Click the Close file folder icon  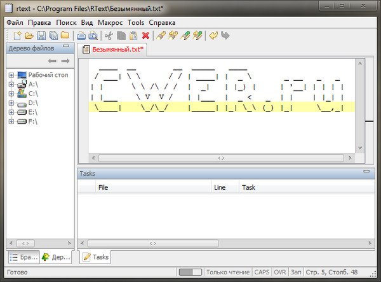[x=65, y=35]
